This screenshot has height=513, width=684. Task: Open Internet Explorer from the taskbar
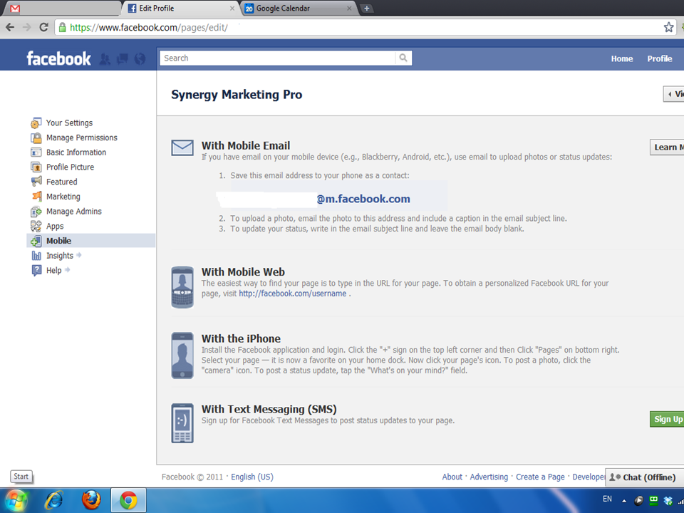pyautogui.click(x=54, y=500)
